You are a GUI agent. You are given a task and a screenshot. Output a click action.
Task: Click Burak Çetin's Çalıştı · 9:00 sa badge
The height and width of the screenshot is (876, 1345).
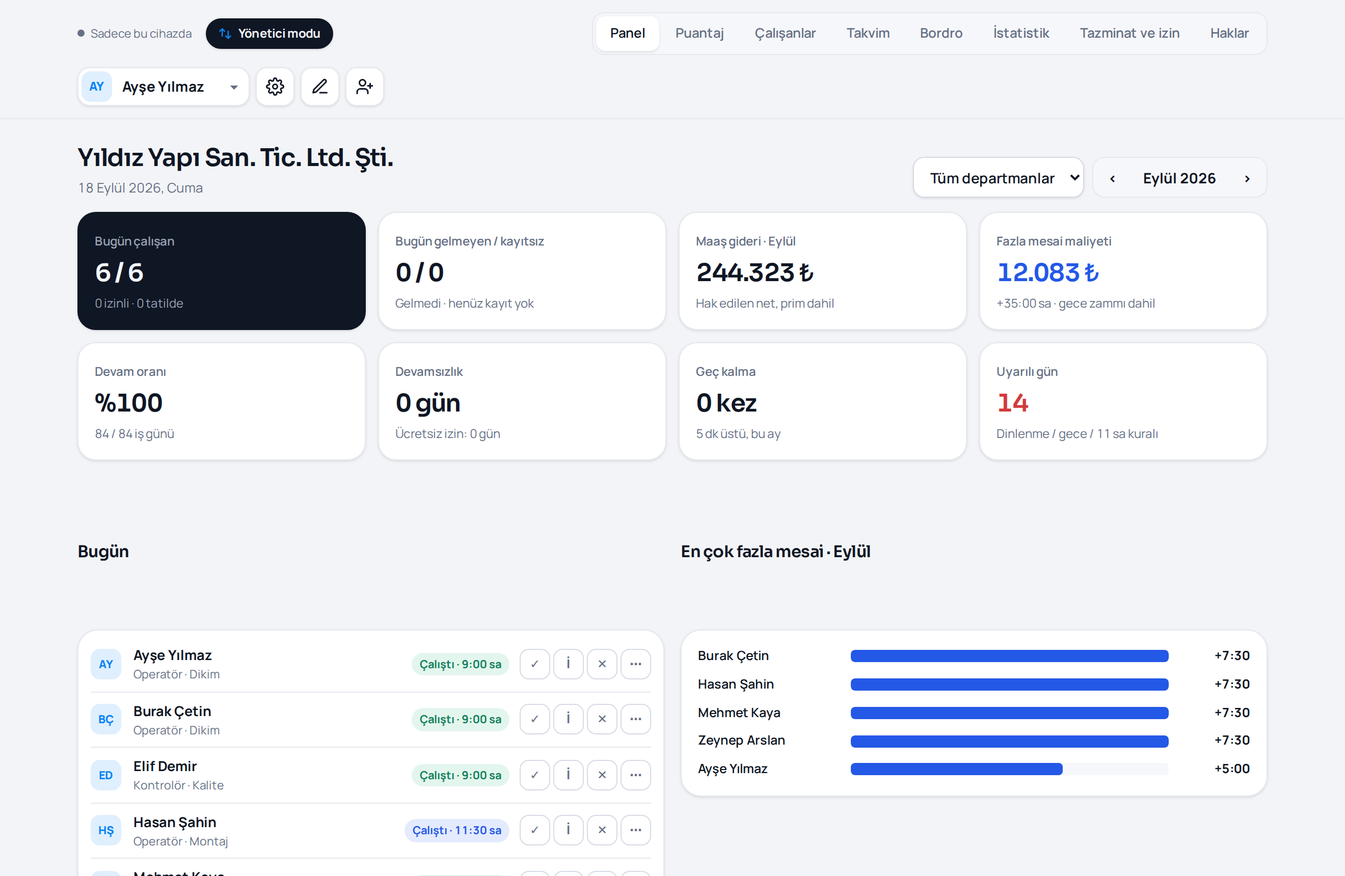coord(460,719)
